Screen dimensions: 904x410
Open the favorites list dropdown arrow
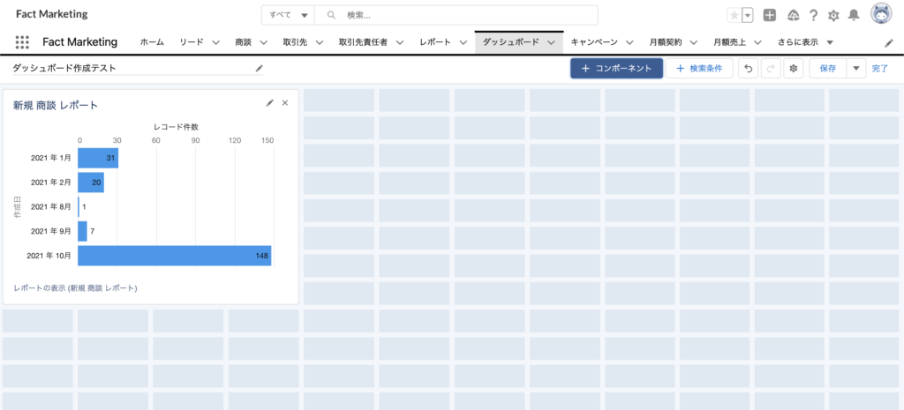[748, 16]
